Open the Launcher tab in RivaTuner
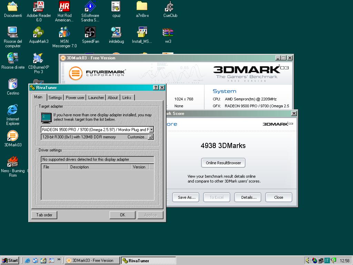The width and height of the screenshot is (353, 265). click(x=96, y=98)
